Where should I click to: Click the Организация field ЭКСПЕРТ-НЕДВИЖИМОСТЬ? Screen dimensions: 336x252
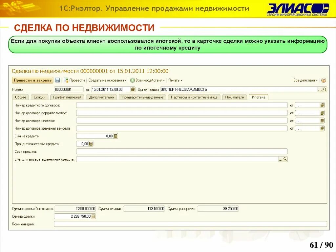tap(239, 89)
